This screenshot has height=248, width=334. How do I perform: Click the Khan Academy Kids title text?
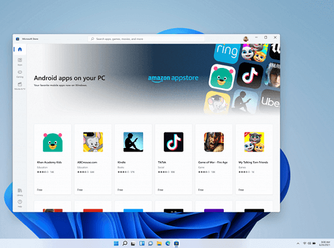coord(50,163)
